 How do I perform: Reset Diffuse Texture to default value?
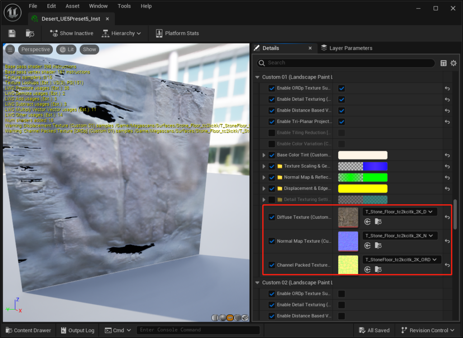click(447, 217)
